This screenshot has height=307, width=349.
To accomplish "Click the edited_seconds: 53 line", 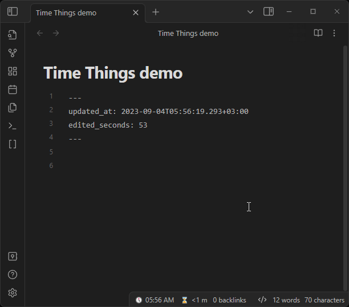I will pos(108,125).
